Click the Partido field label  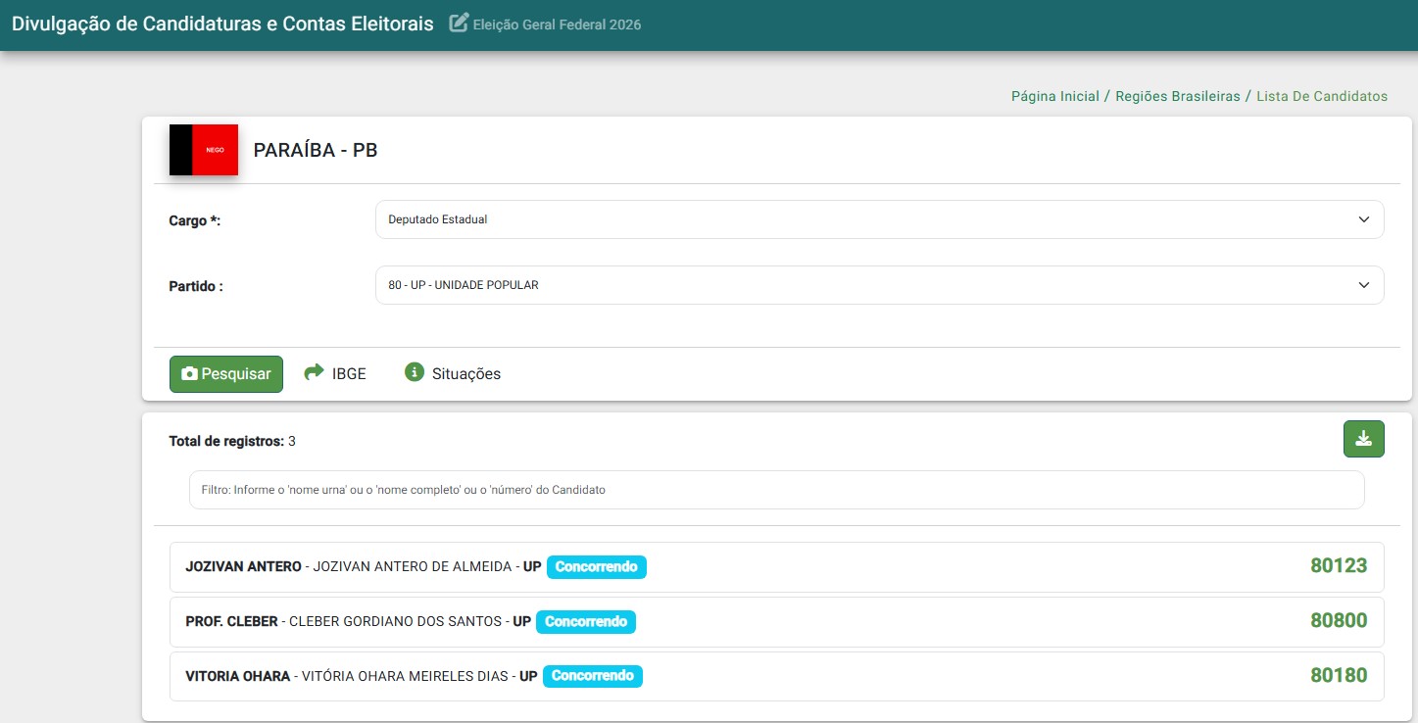pyautogui.click(x=196, y=286)
